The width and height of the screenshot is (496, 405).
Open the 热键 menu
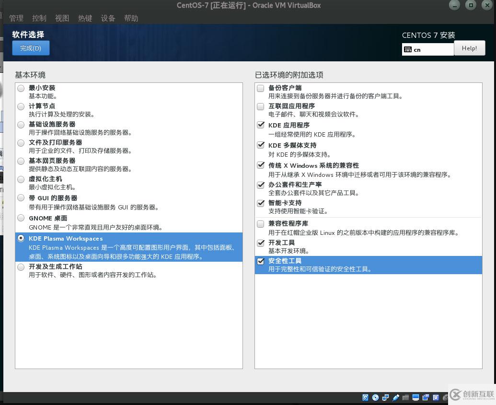click(85, 18)
